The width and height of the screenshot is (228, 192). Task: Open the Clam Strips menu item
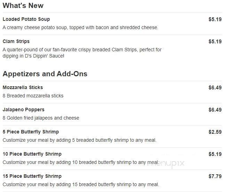pos(16,42)
